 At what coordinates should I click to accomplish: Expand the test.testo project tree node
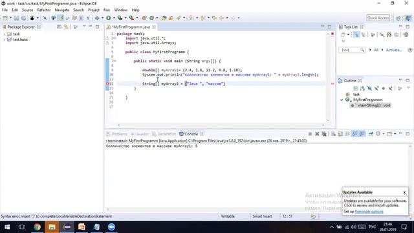[x=5, y=39]
